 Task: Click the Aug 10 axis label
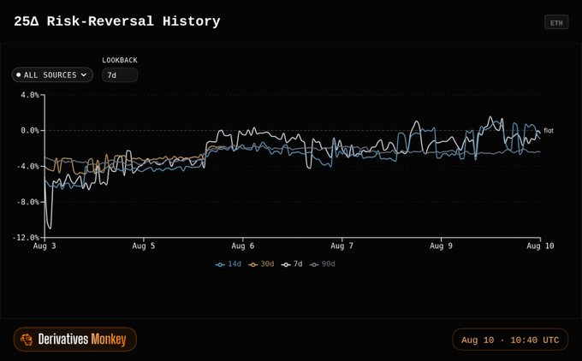[x=540, y=246]
